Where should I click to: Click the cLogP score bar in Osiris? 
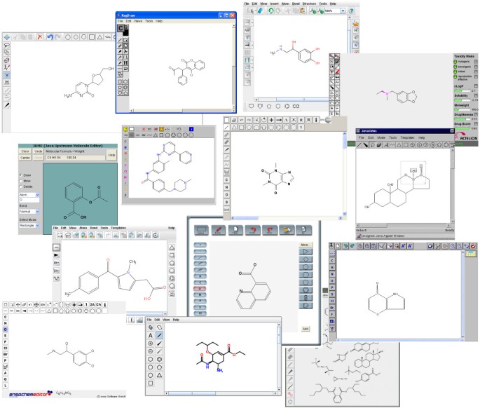pos(462,90)
